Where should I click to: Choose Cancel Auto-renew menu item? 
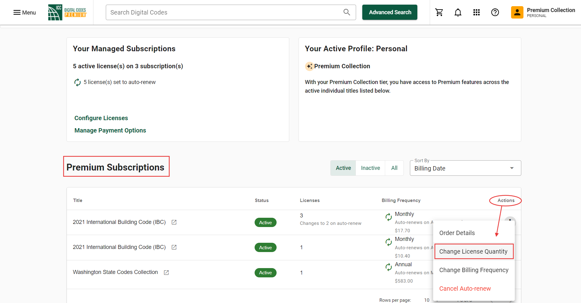tap(474, 288)
